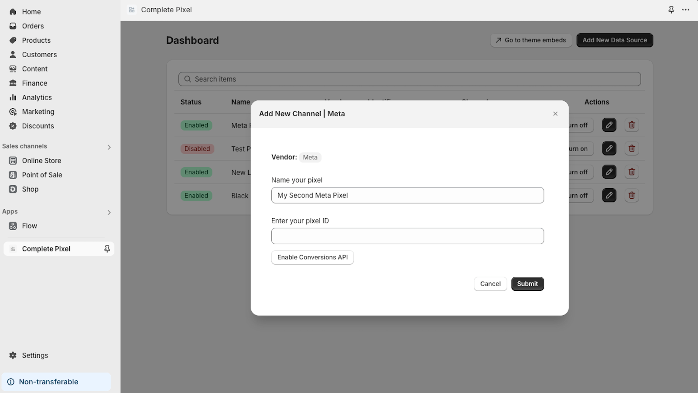
Task: Submit the new Meta channel
Action: (527, 283)
